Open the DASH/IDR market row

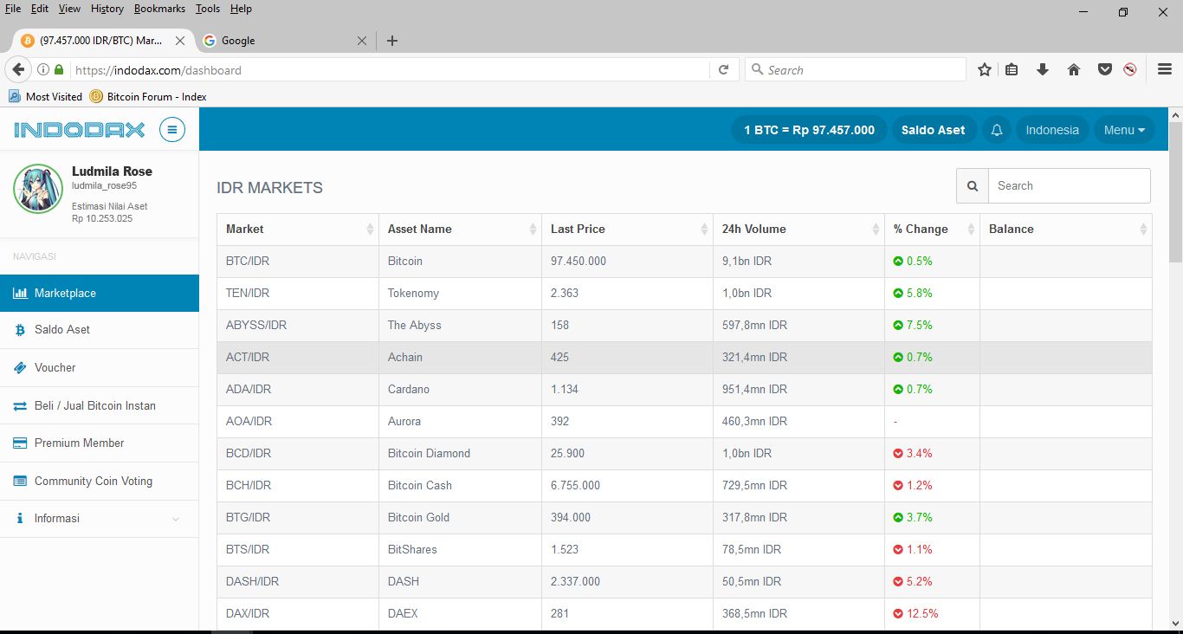(x=684, y=582)
